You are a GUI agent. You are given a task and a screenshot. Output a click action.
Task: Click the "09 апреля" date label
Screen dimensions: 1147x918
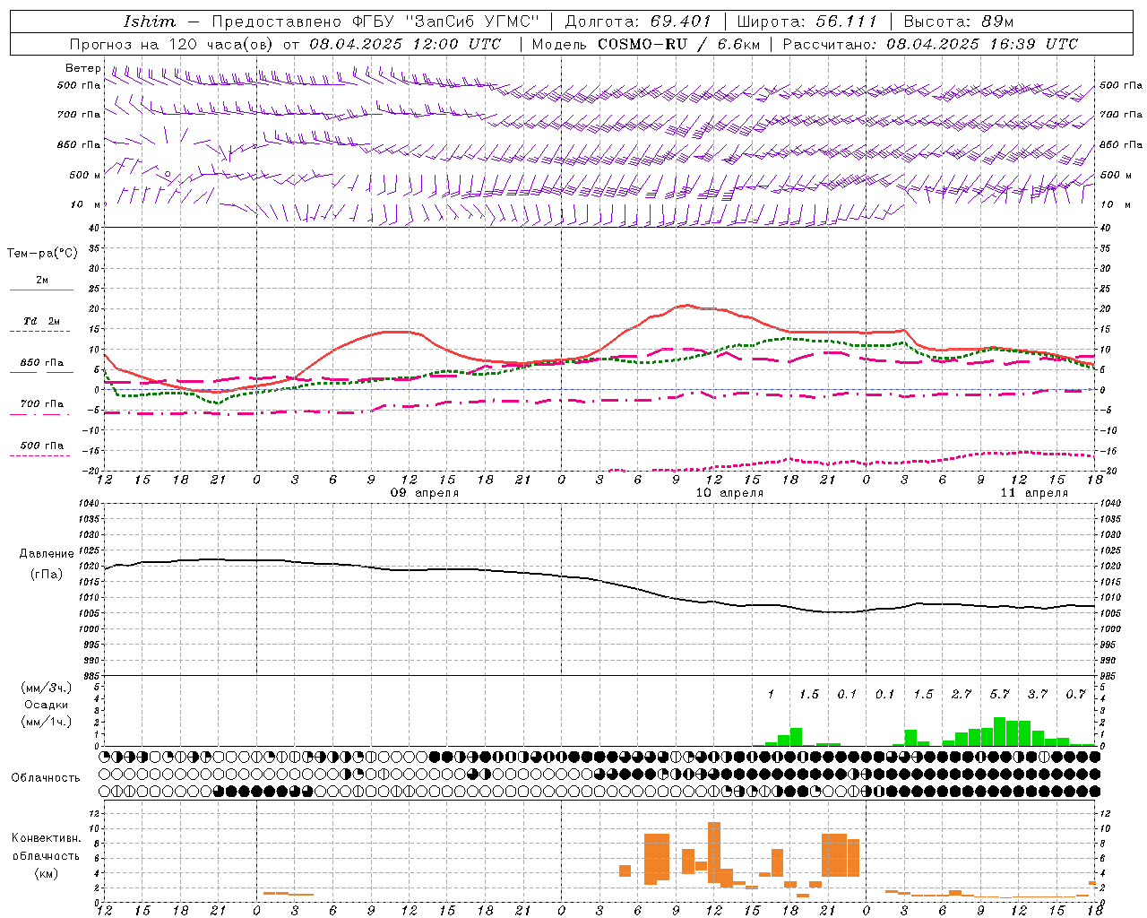point(424,493)
